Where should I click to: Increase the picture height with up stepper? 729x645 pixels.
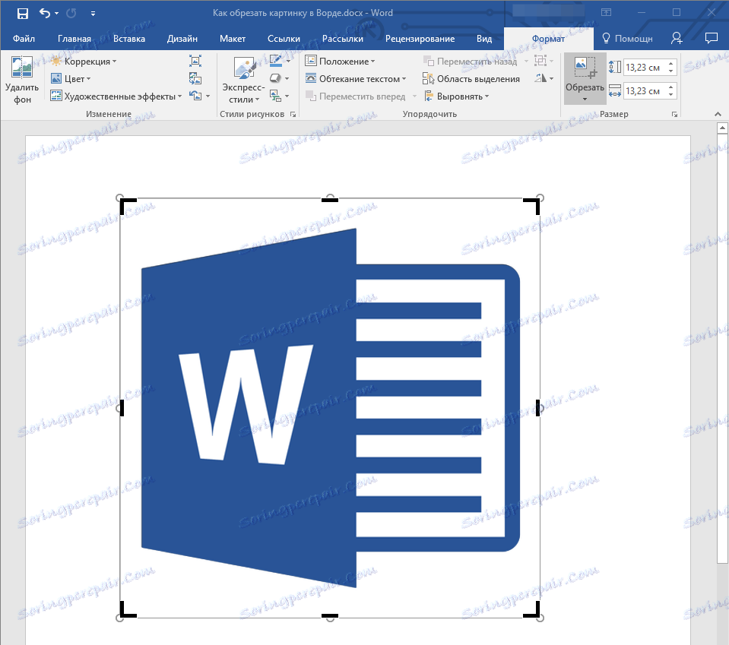tap(671, 64)
